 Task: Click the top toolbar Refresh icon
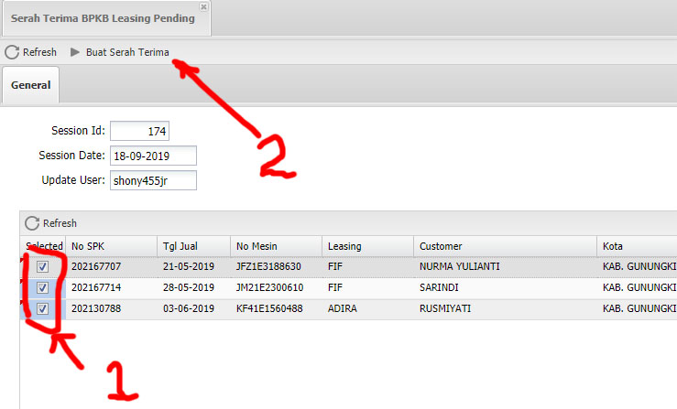point(12,52)
